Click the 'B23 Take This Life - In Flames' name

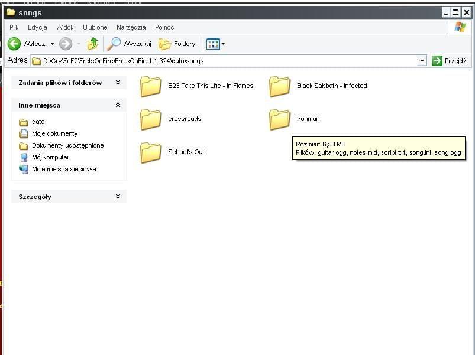(211, 86)
